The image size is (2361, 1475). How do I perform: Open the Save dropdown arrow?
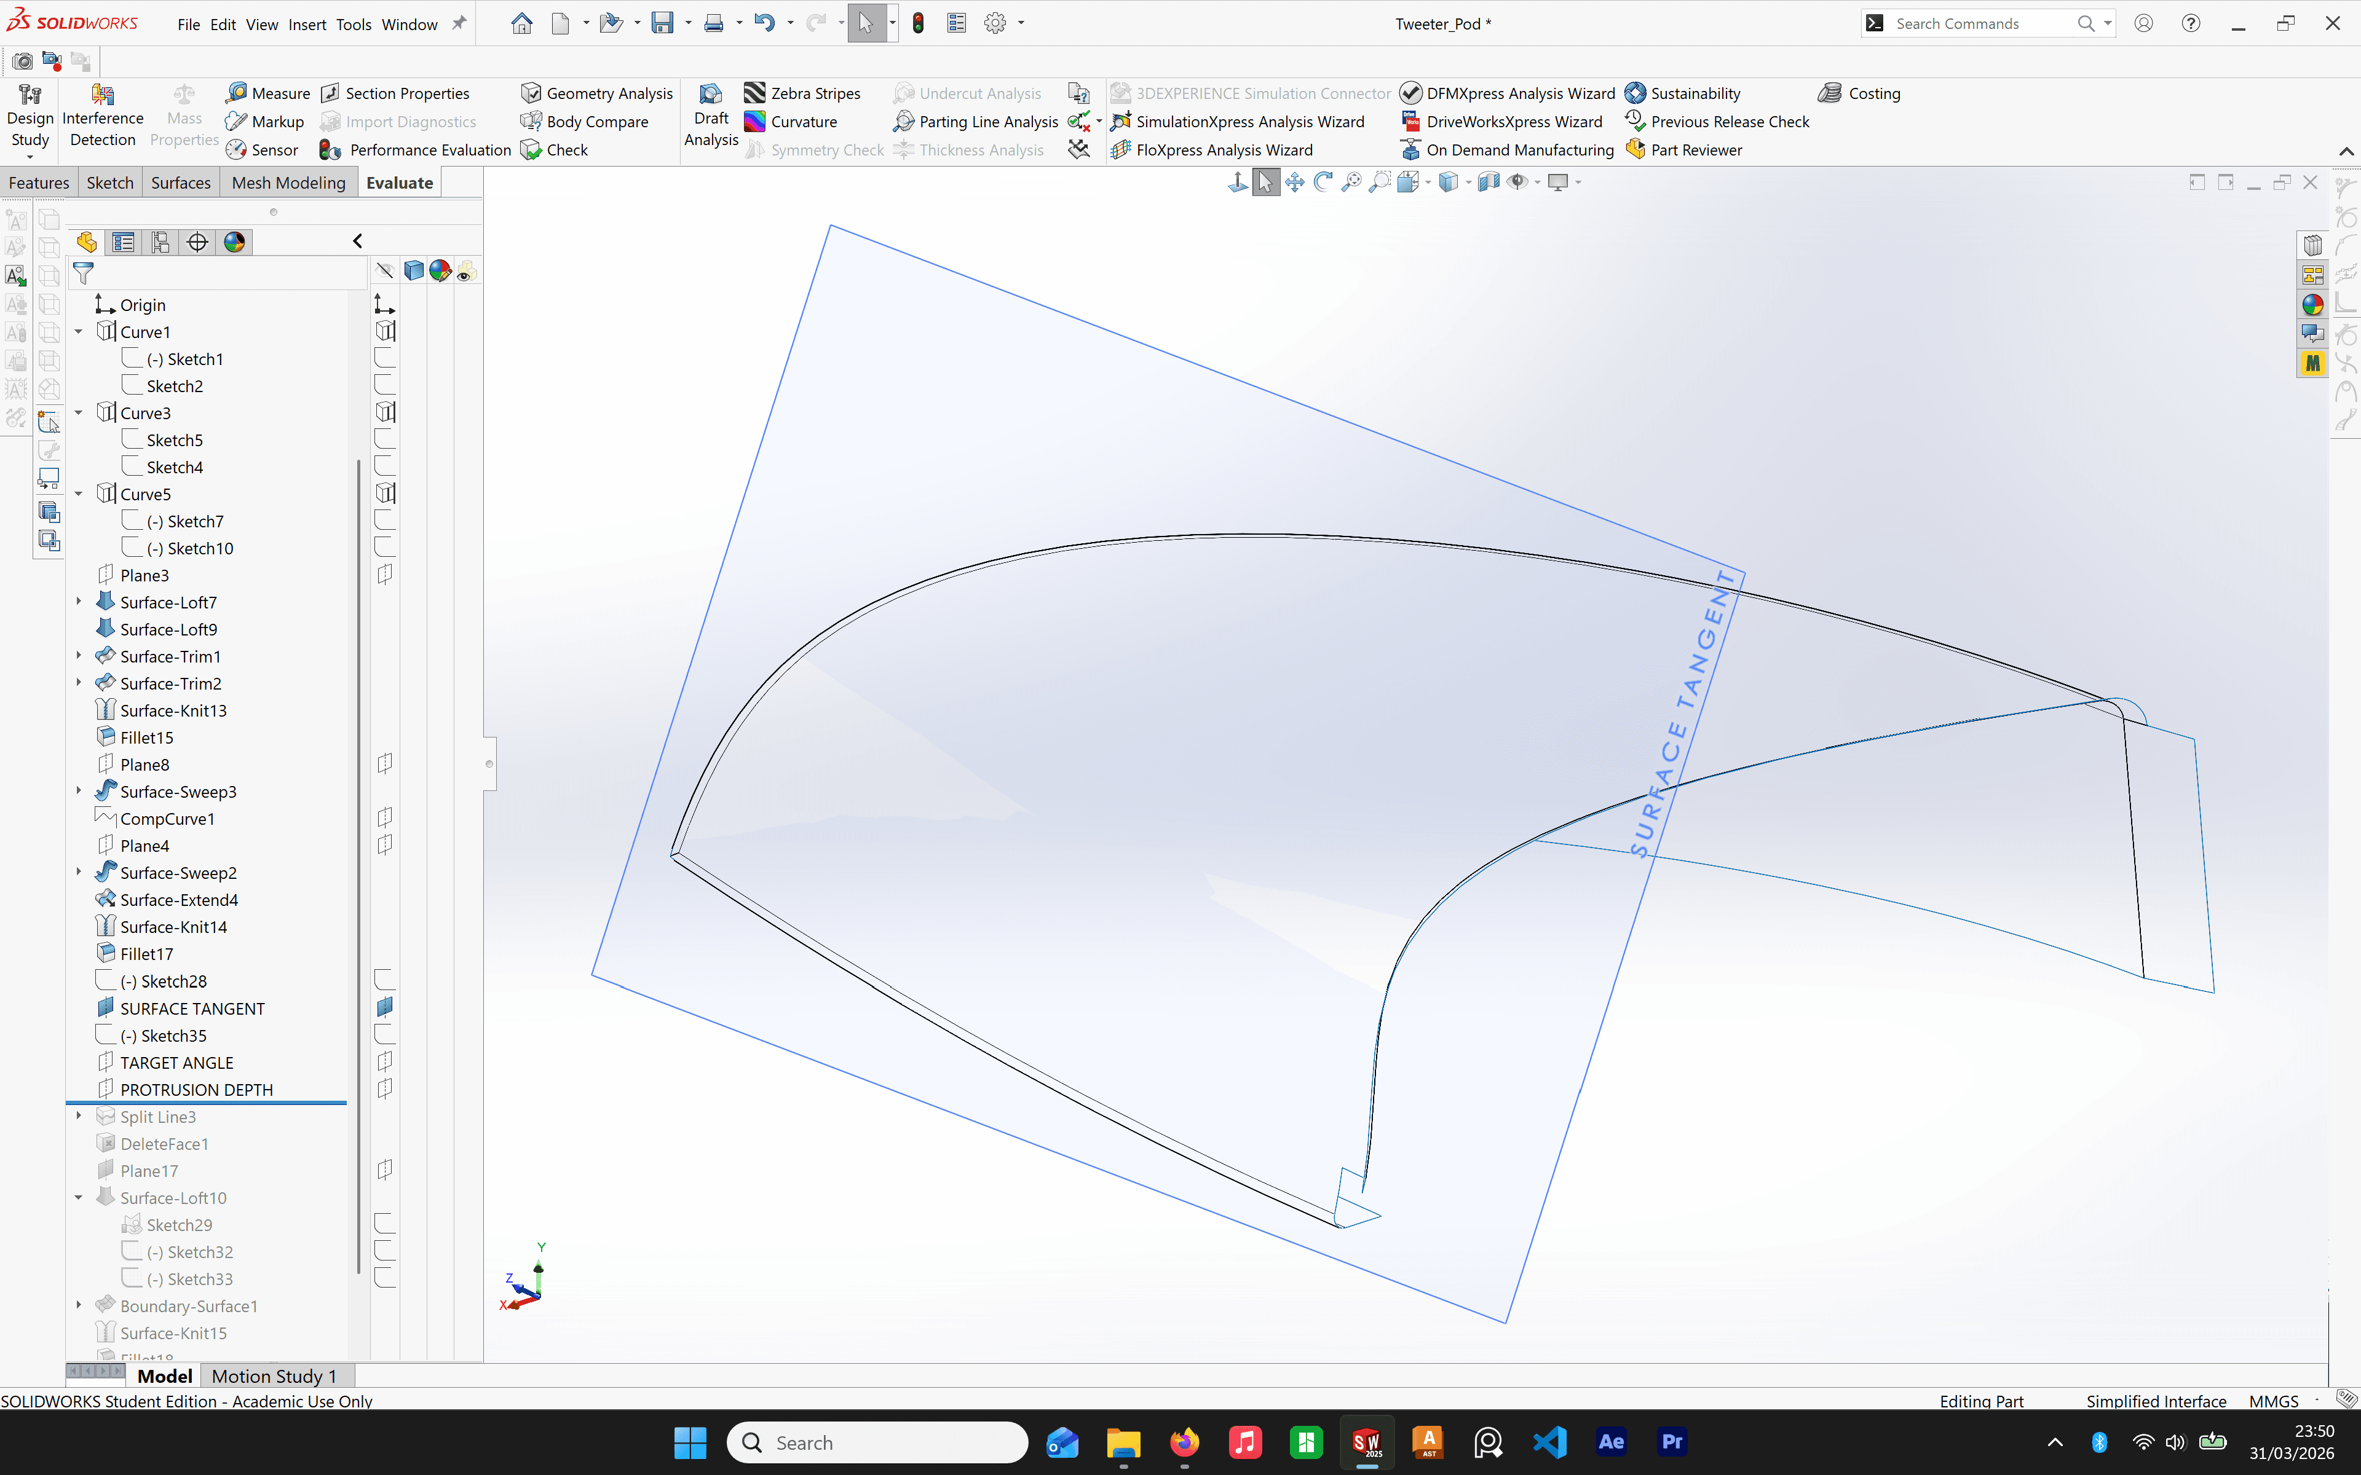coord(689,23)
